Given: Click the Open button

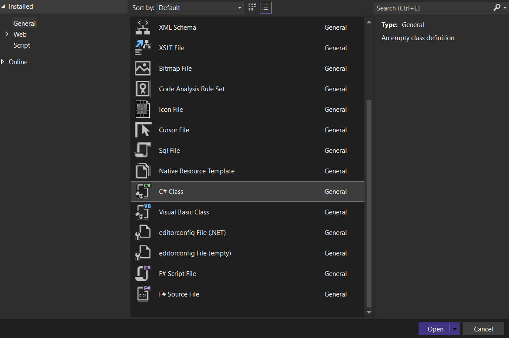Looking at the screenshot, I should 434,329.
